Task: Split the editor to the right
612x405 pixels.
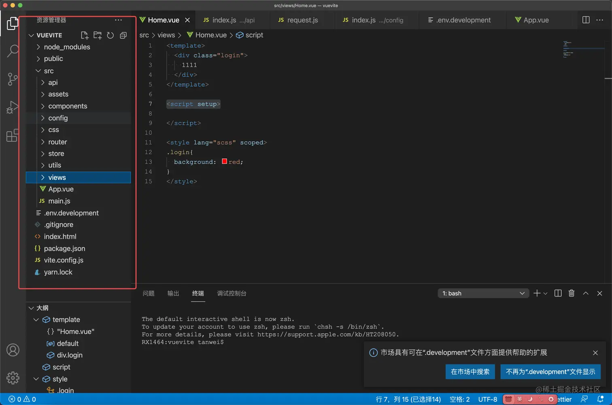Action: pyautogui.click(x=586, y=20)
